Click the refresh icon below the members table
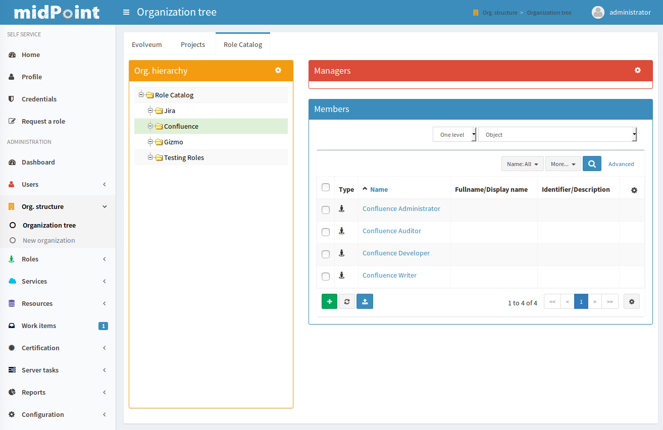Viewport: 663px width, 430px height. coord(347,301)
